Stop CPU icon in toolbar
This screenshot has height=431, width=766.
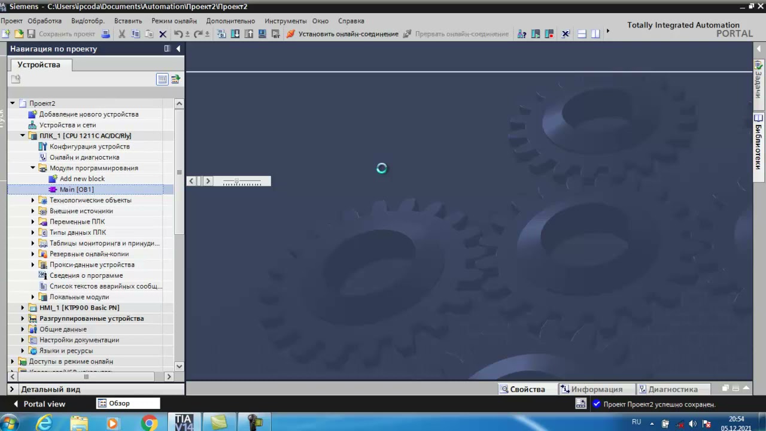(549, 34)
